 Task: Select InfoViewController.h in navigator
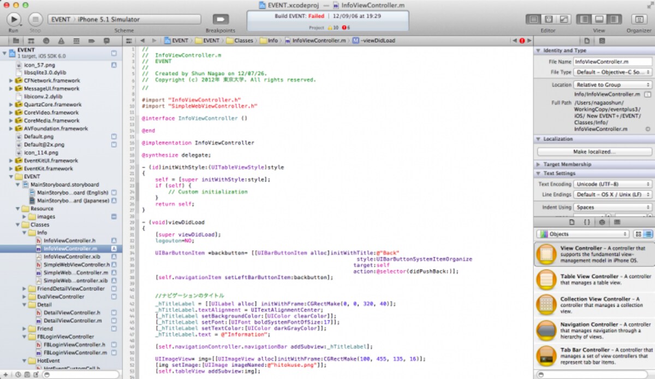69,240
